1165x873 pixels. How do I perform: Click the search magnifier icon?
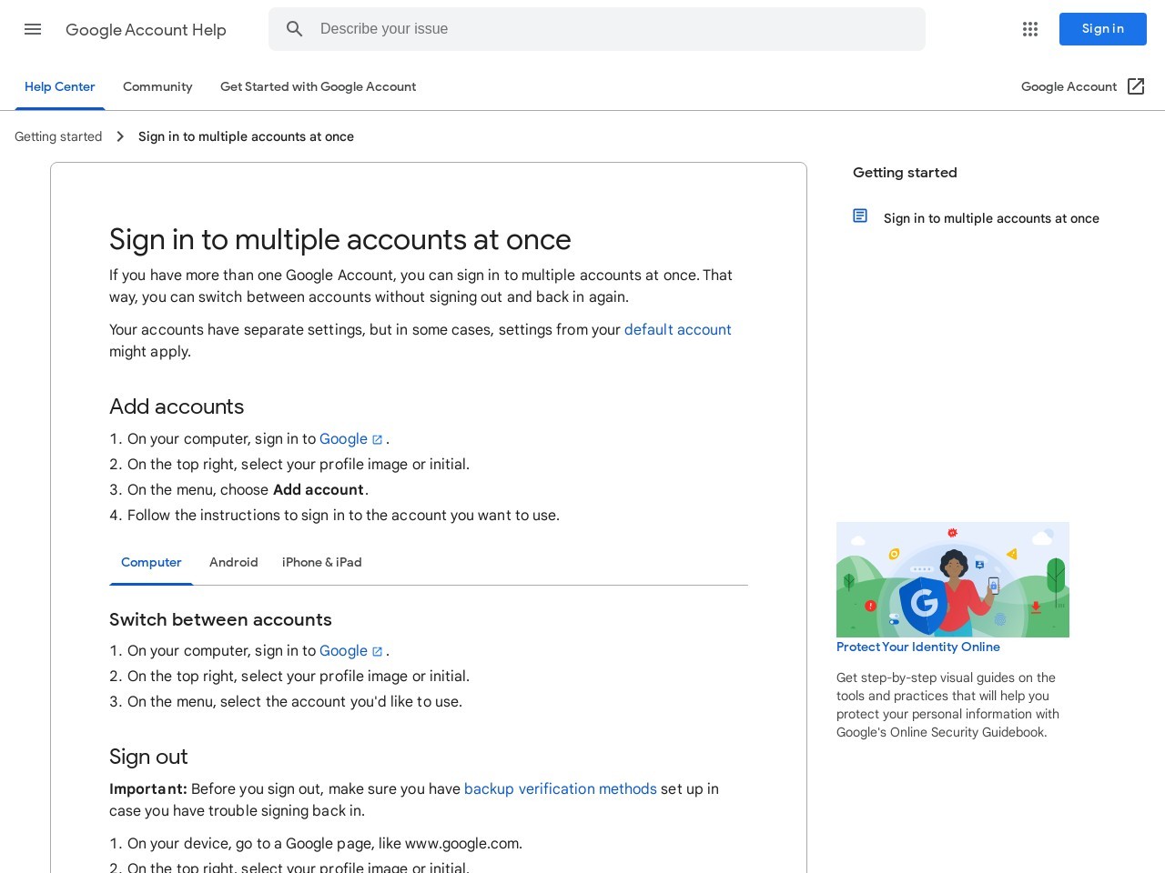[295, 29]
